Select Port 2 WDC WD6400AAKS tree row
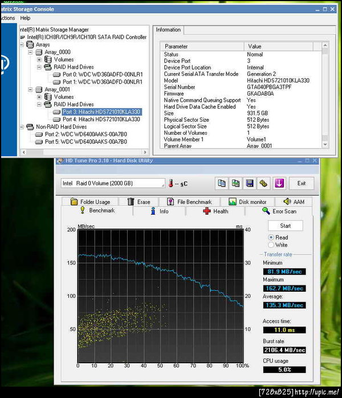Image resolution: width=342 pixels, height=398 pixels. pyautogui.click(x=86, y=134)
